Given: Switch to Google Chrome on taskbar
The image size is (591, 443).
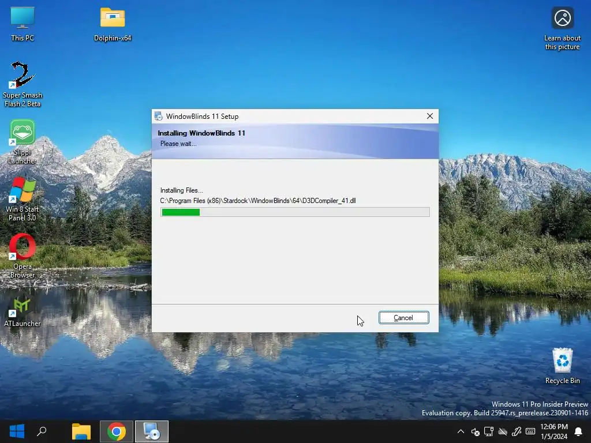Looking at the screenshot, I should click(x=117, y=431).
